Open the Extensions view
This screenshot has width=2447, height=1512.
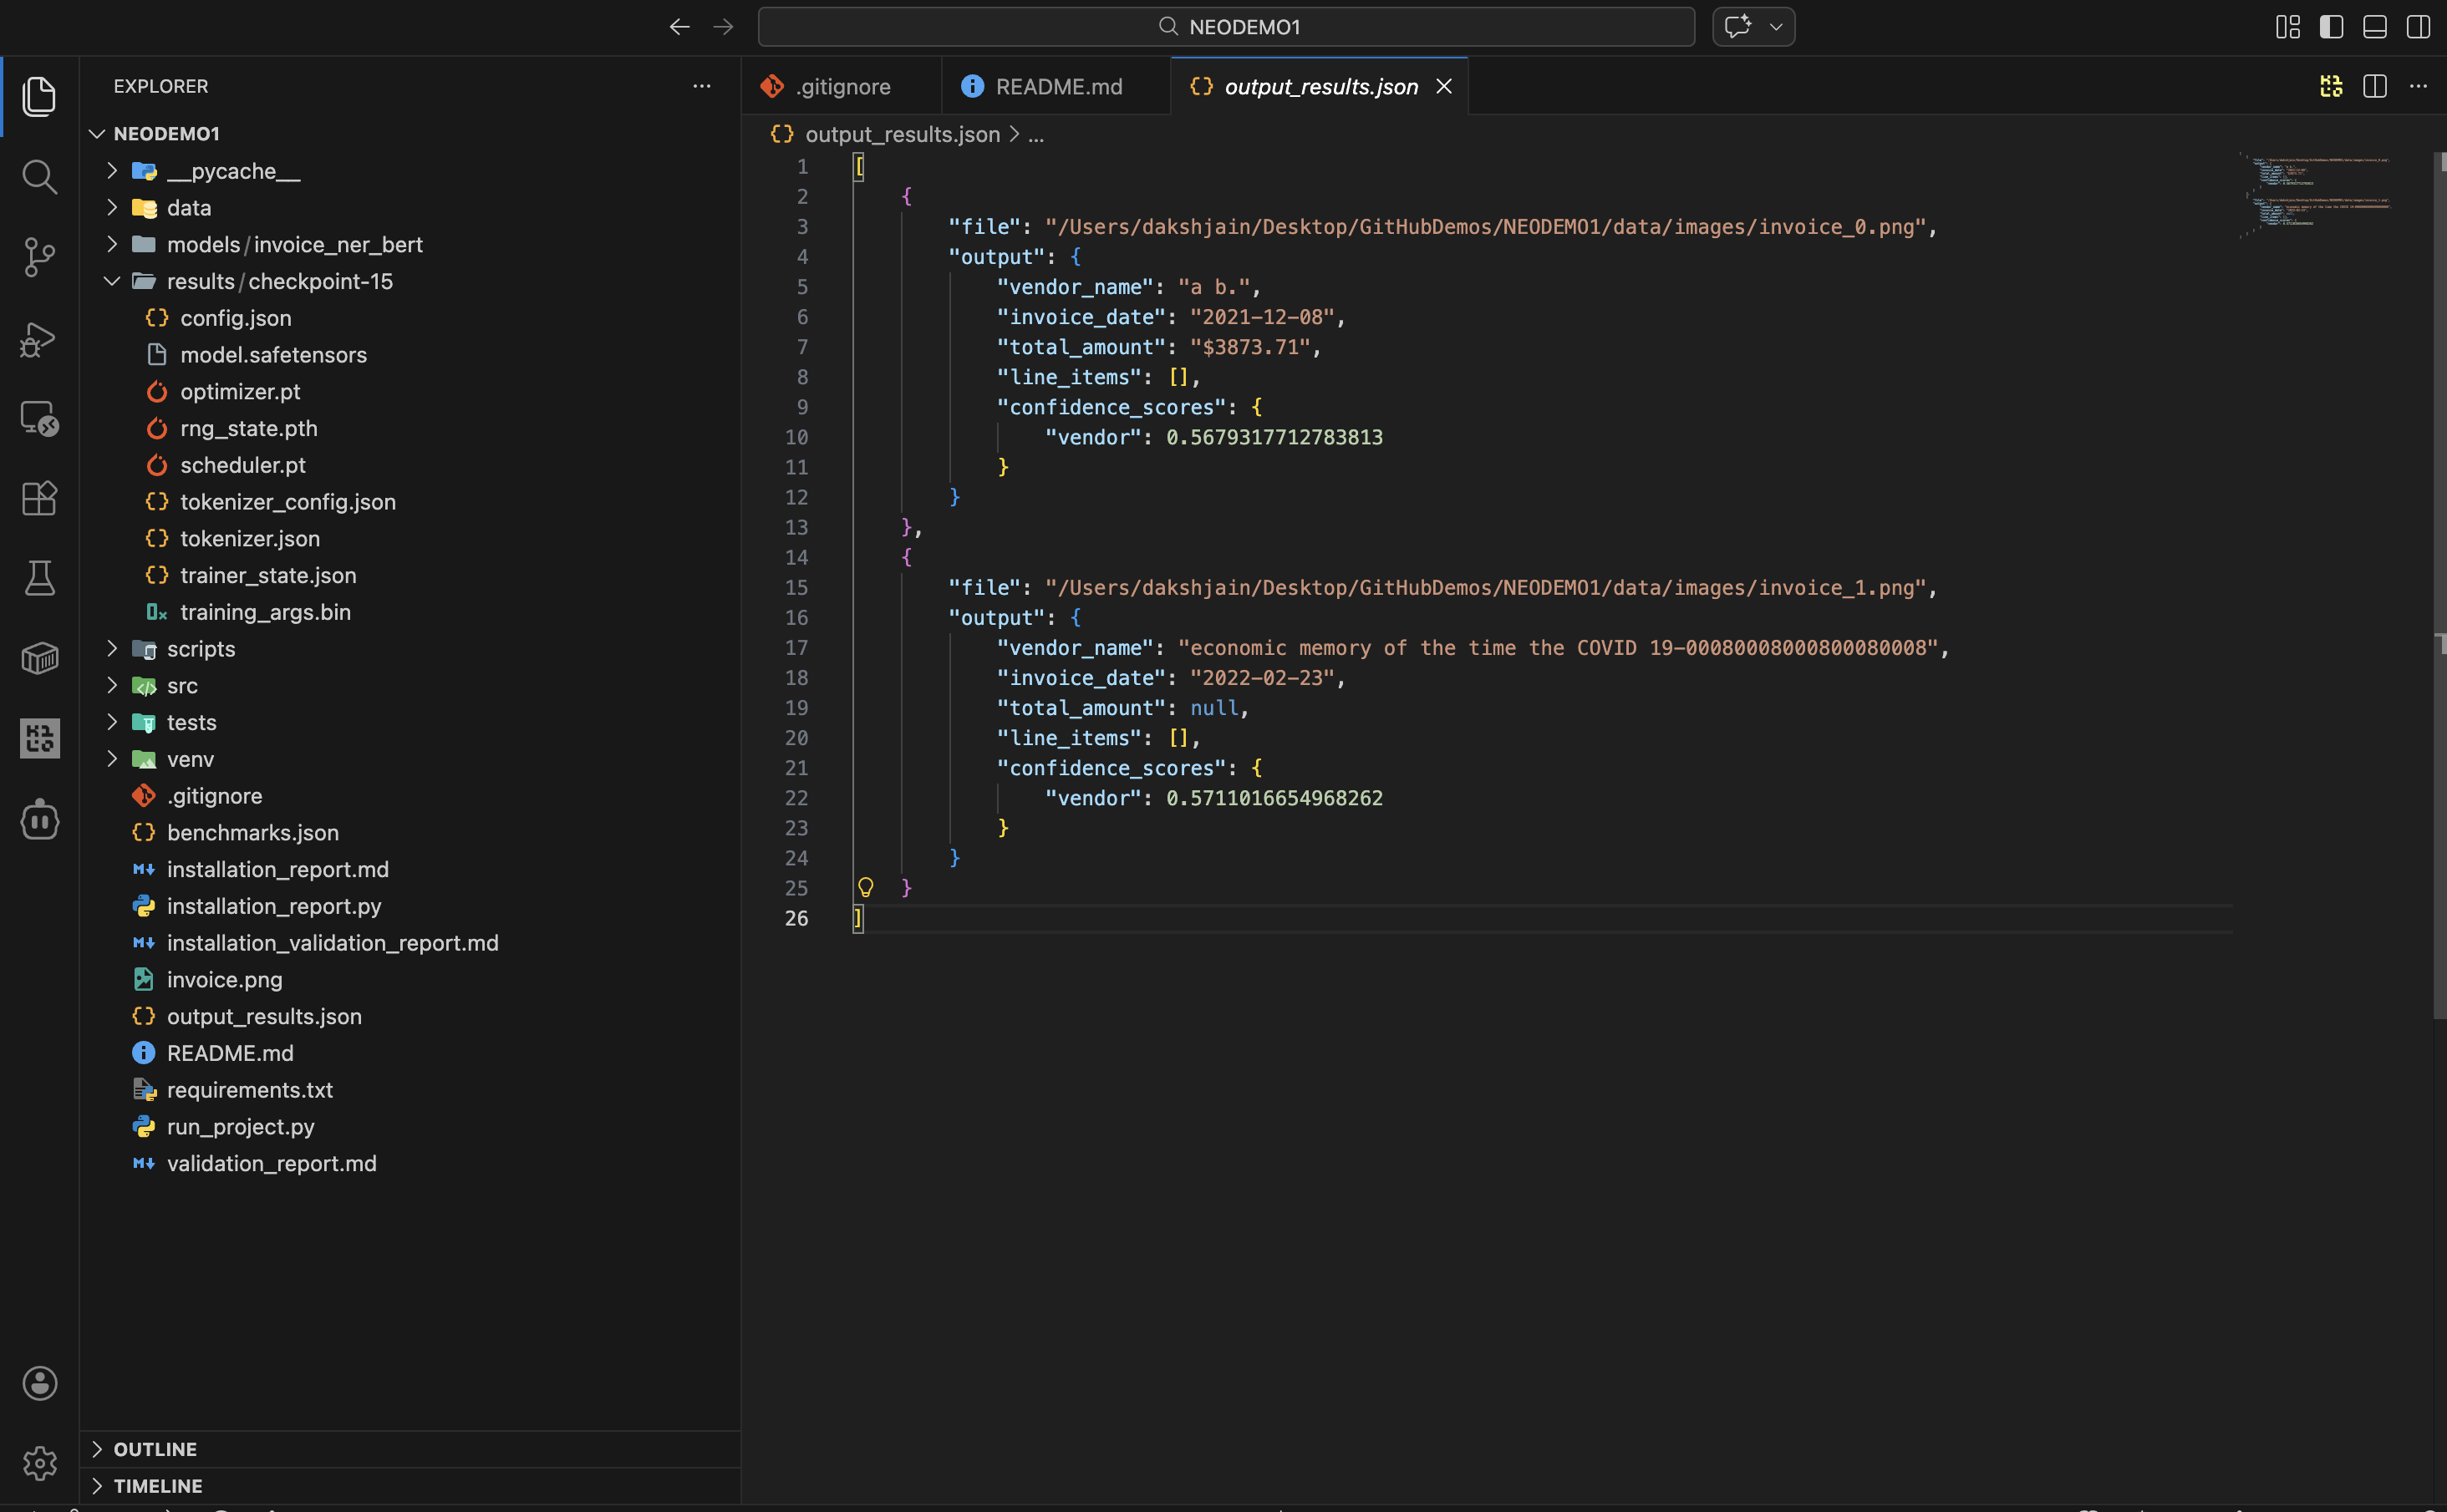[x=39, y=498]
